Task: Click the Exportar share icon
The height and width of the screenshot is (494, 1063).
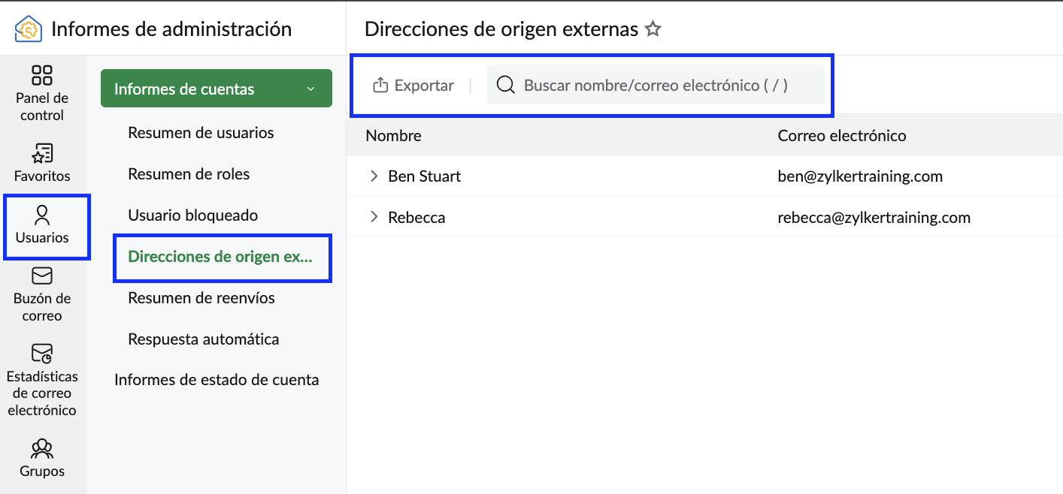Action: tap(380, 85)
